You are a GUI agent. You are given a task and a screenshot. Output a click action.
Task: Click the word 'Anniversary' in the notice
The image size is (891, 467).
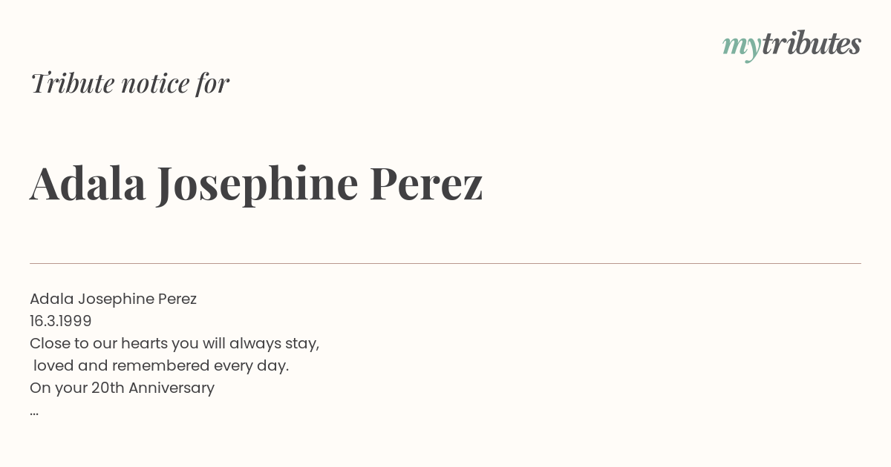(x=172, y=388)
